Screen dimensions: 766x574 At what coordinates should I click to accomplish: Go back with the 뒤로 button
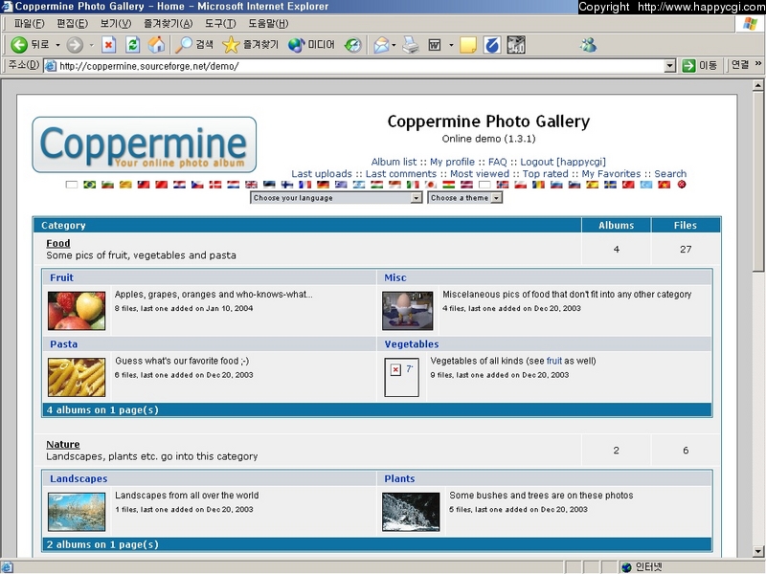click(x=31, y=45)
